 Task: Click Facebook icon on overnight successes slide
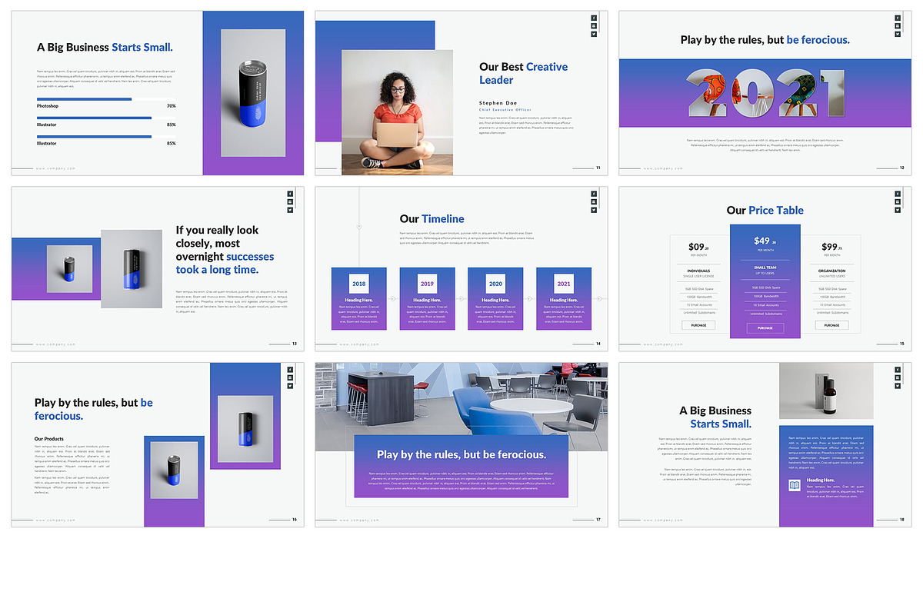click(x=290, y=194)
